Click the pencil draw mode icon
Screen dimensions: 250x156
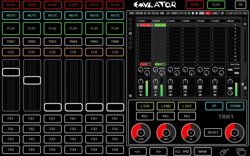pyautogui.click(x=222, y=13)
